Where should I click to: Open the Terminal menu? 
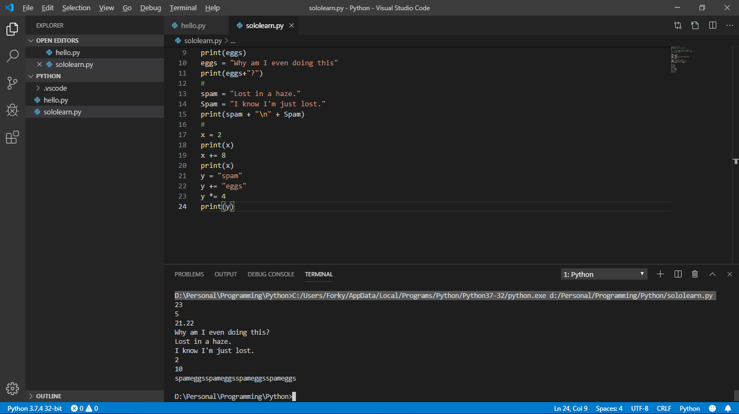[x=183, y=8]
